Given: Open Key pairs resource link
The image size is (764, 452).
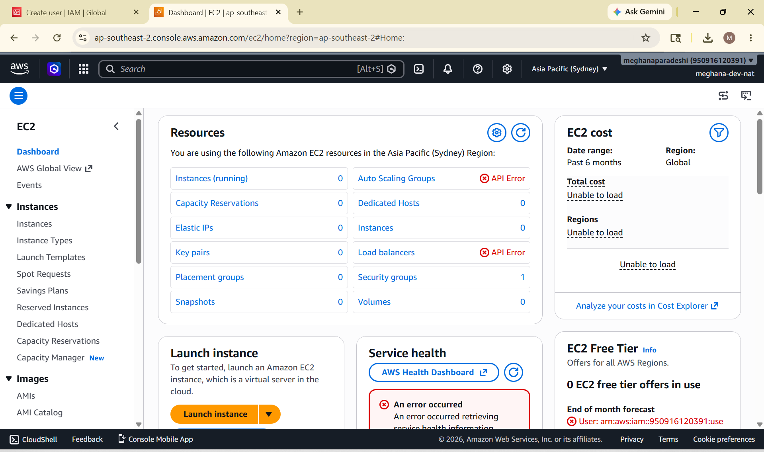Looking at the screenshot, I should point(193,252).
